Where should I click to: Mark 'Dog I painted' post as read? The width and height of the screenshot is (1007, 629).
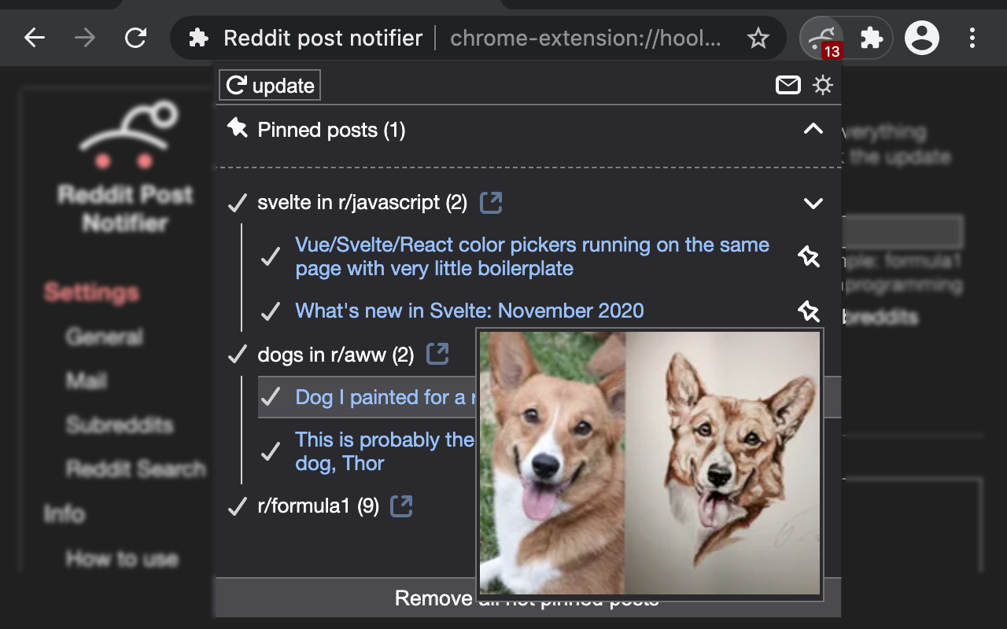tap(271, 397)
